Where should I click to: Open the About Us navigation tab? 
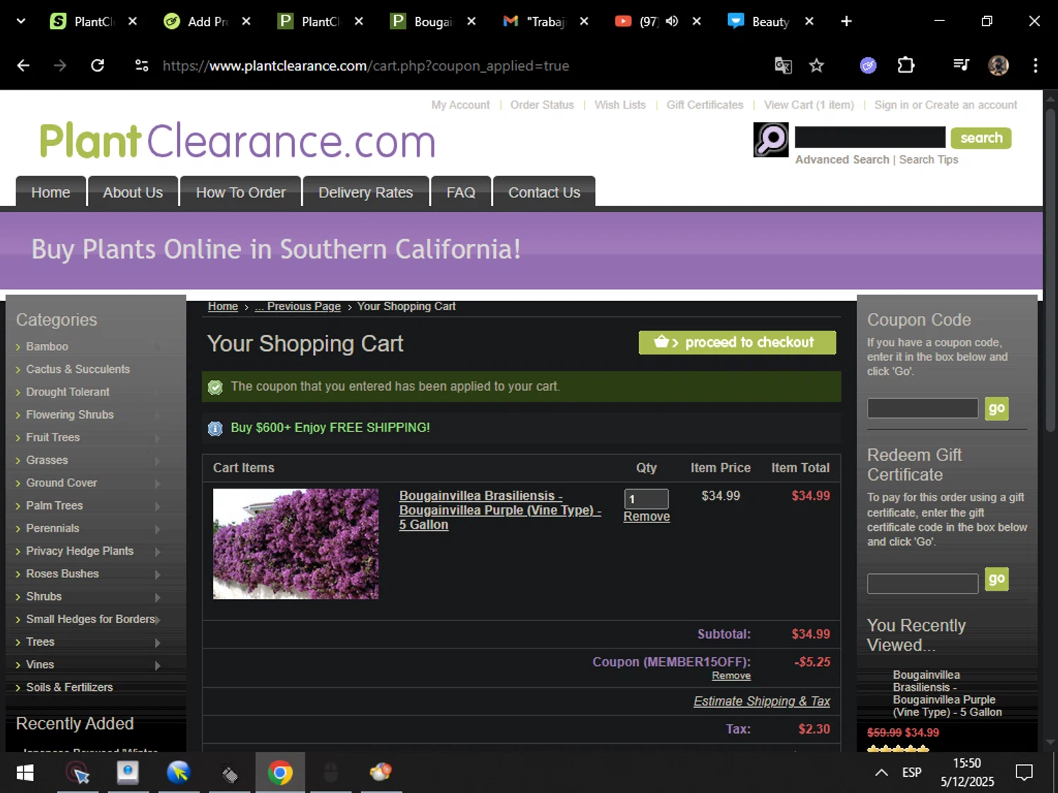pos(133,192)
